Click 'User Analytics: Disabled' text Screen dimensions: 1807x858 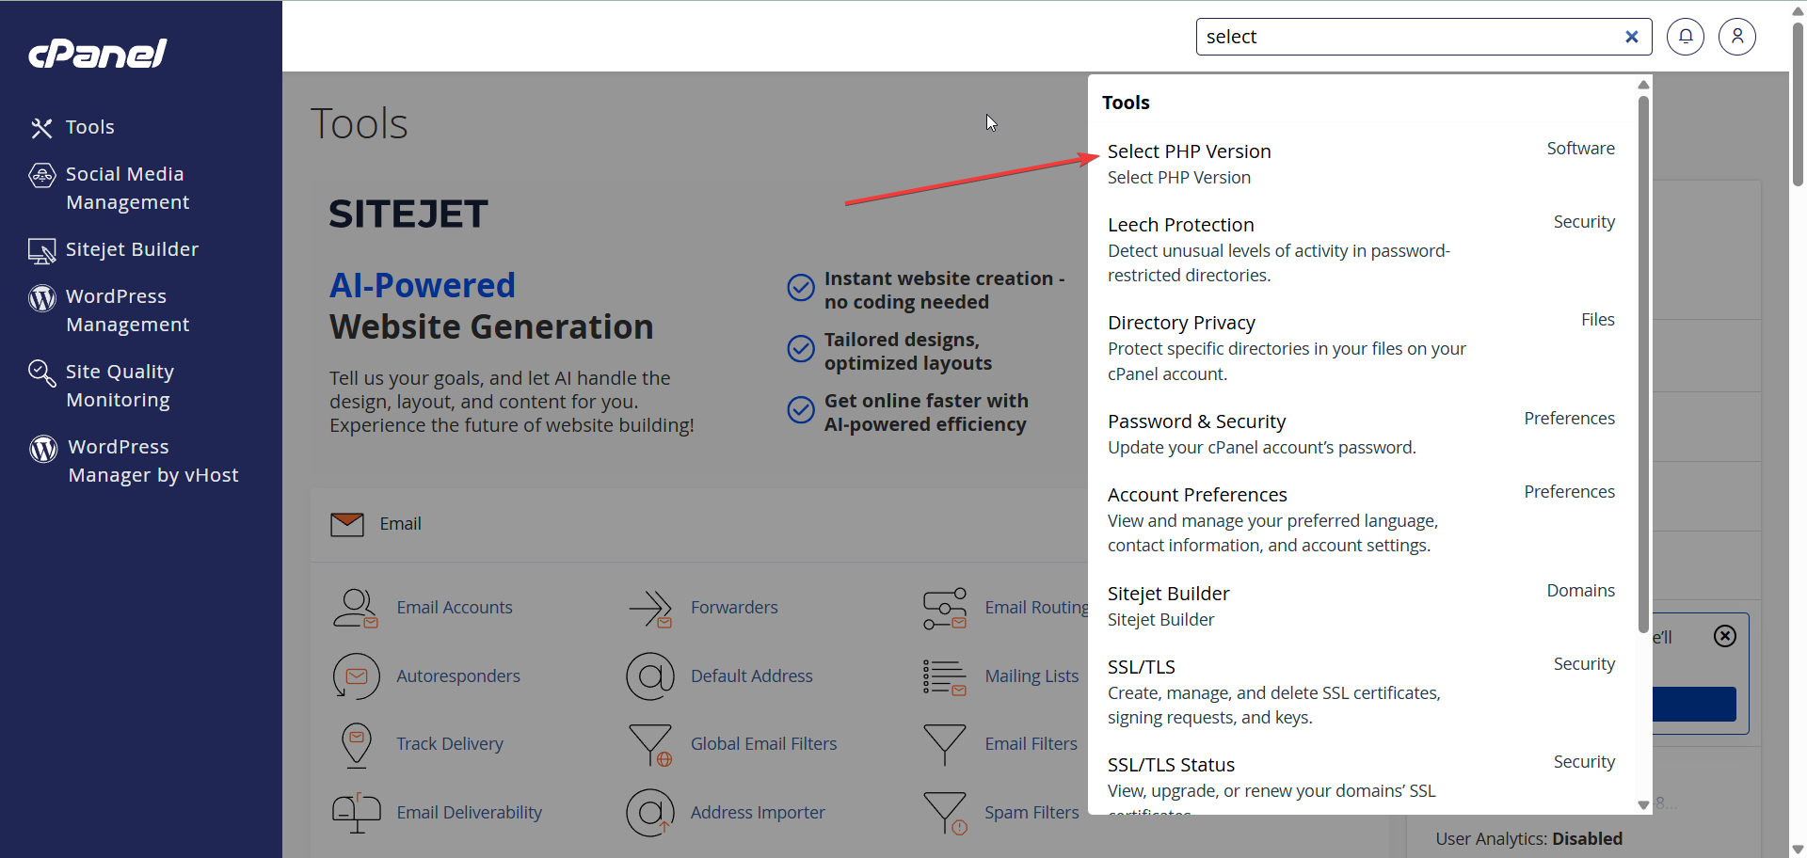coord(1529,839)
